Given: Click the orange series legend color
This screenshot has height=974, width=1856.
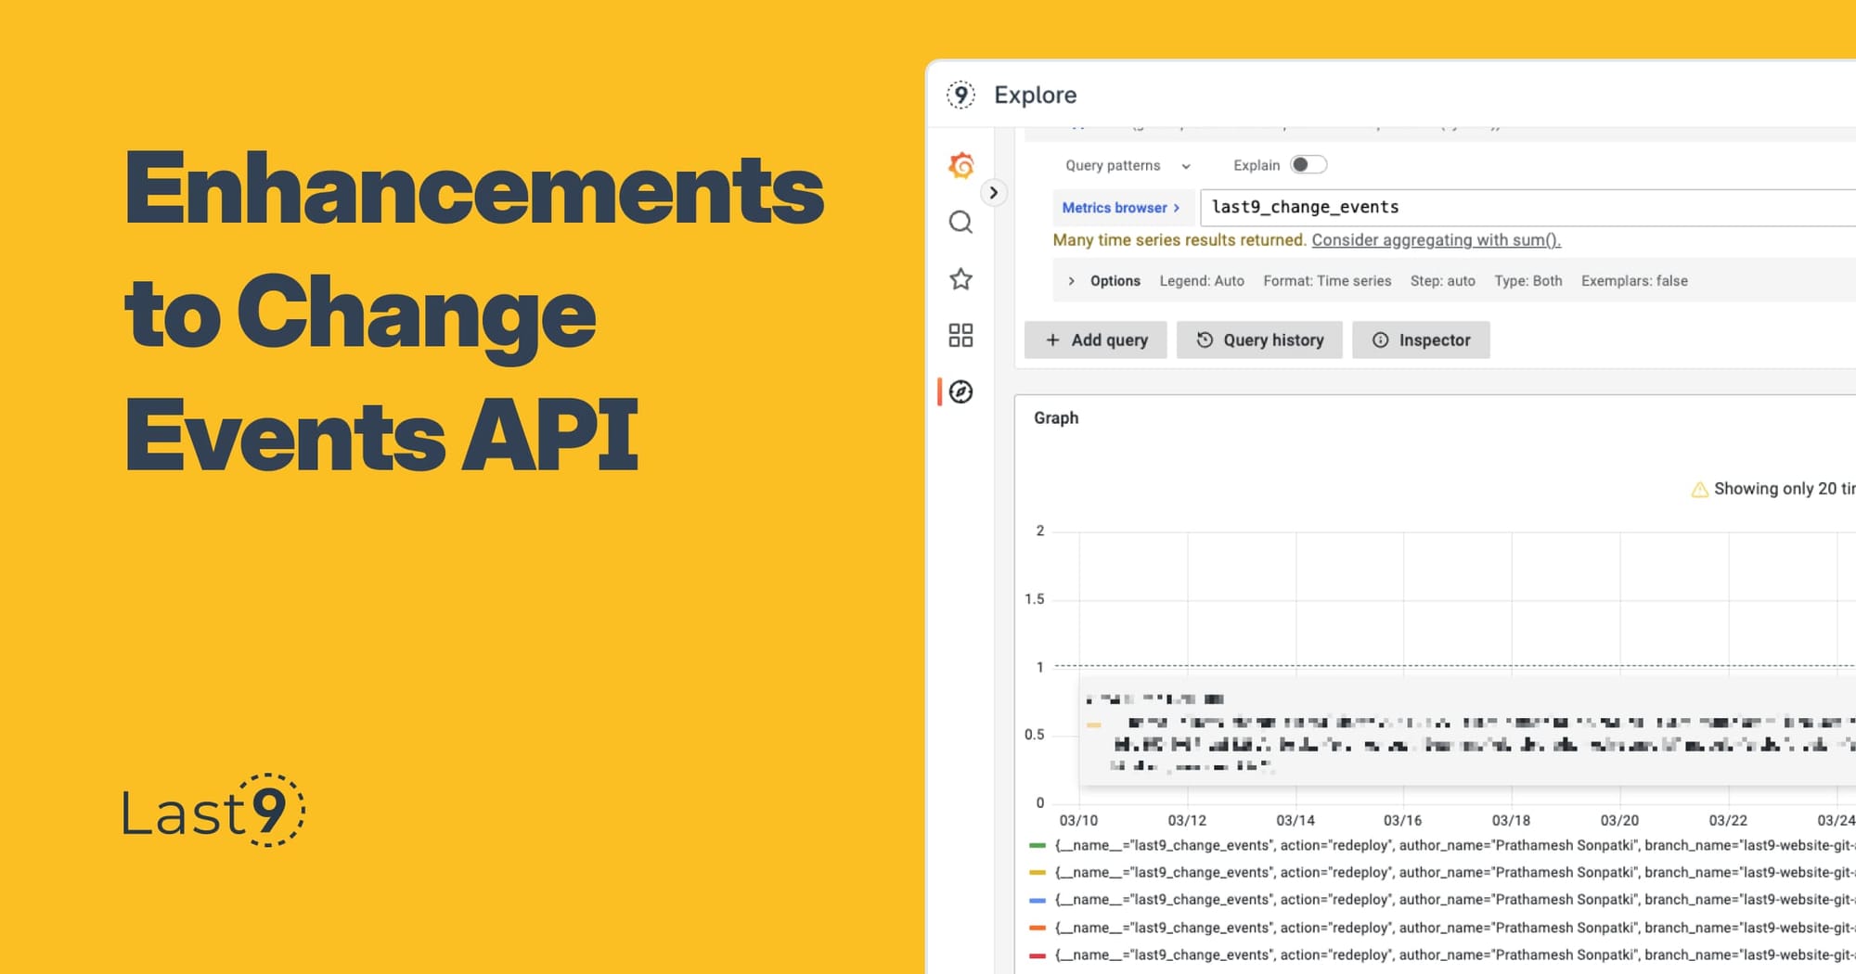Looking at the screenshot, I should (1038, 928).
